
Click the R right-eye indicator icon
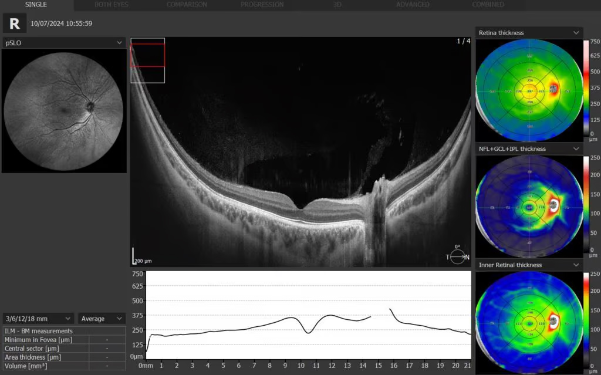point(15,23)
